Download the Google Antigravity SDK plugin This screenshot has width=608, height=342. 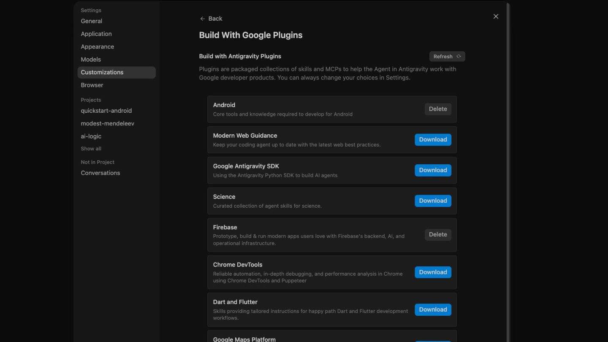pos(433,170)
